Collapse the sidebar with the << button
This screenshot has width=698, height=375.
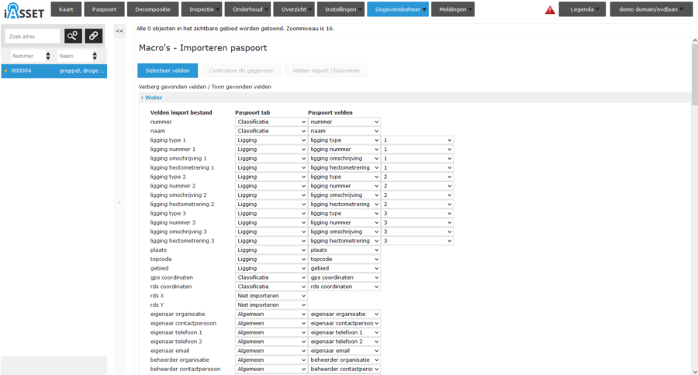[119, 31]
